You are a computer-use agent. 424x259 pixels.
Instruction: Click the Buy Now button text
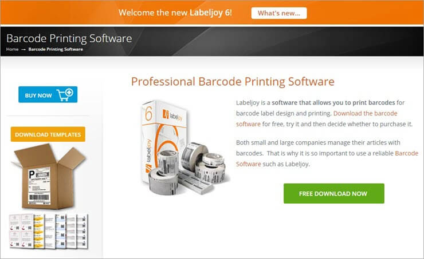point(38,95)
